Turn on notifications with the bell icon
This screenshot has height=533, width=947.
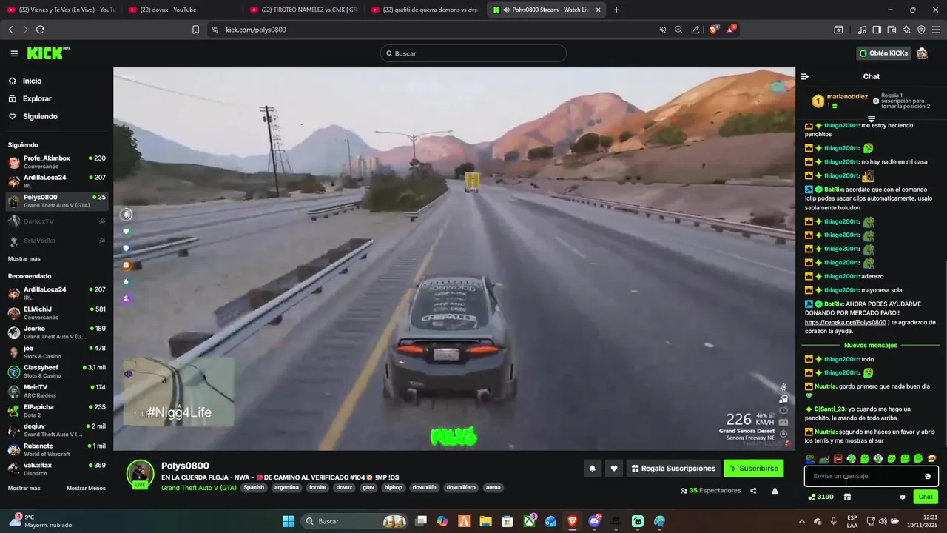592,469
